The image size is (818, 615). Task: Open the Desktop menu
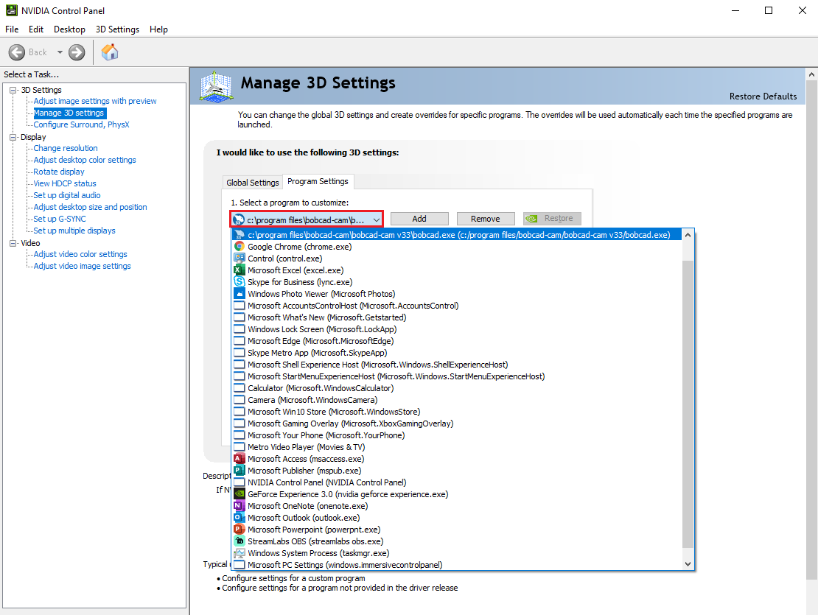69,29
